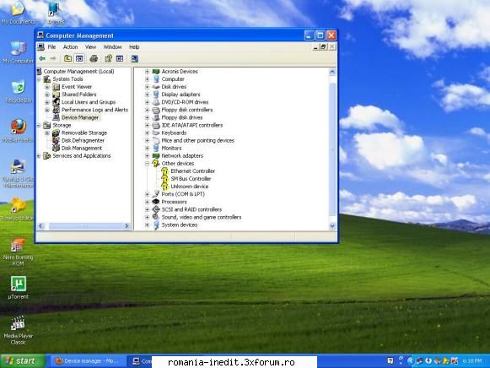This screenshot has width=490, height=368.
Task: Open the View menu
Action: [x=90, y=47]
